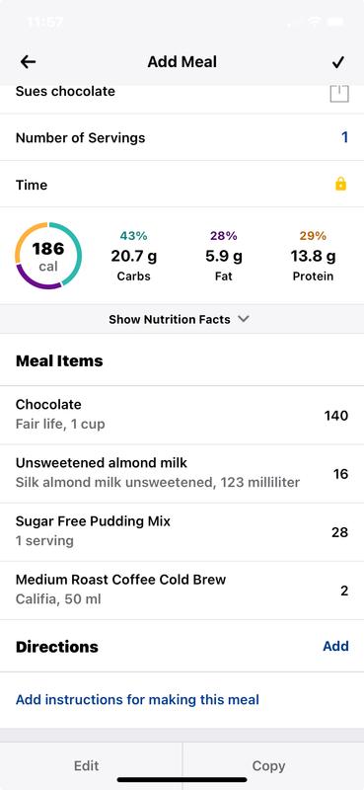Tap the 29% Protein macro value

pyautogui.click(x=313, y=256)
